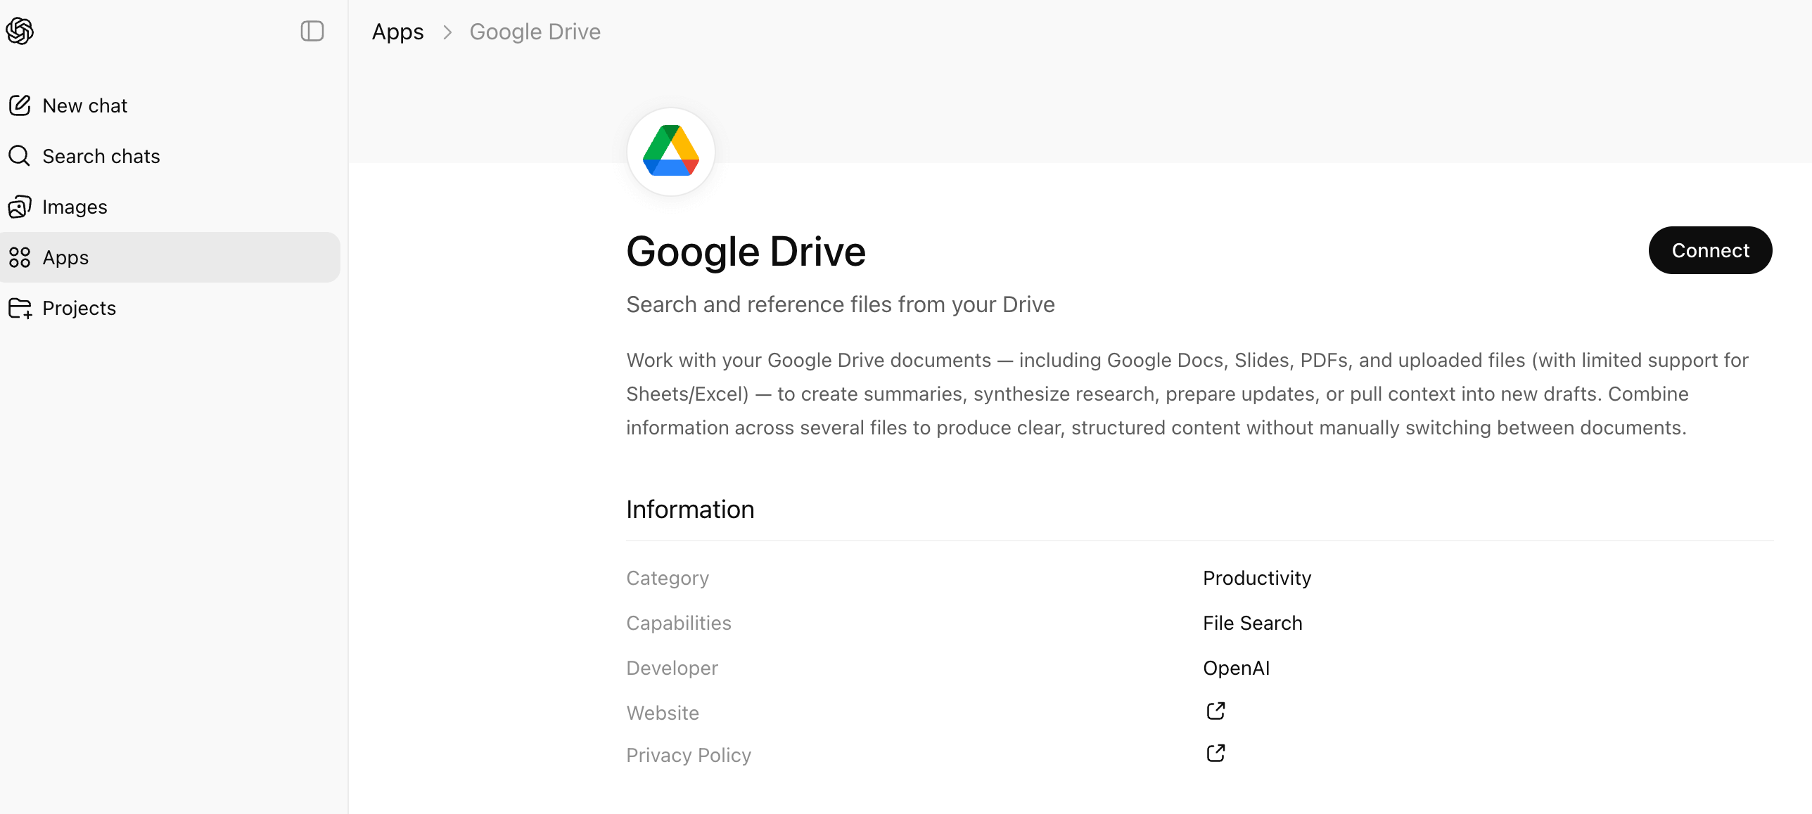This screenshot has width=1812, height=814.
Task: Click the breadcrumb chevron separator
Action: click(447, 32)
